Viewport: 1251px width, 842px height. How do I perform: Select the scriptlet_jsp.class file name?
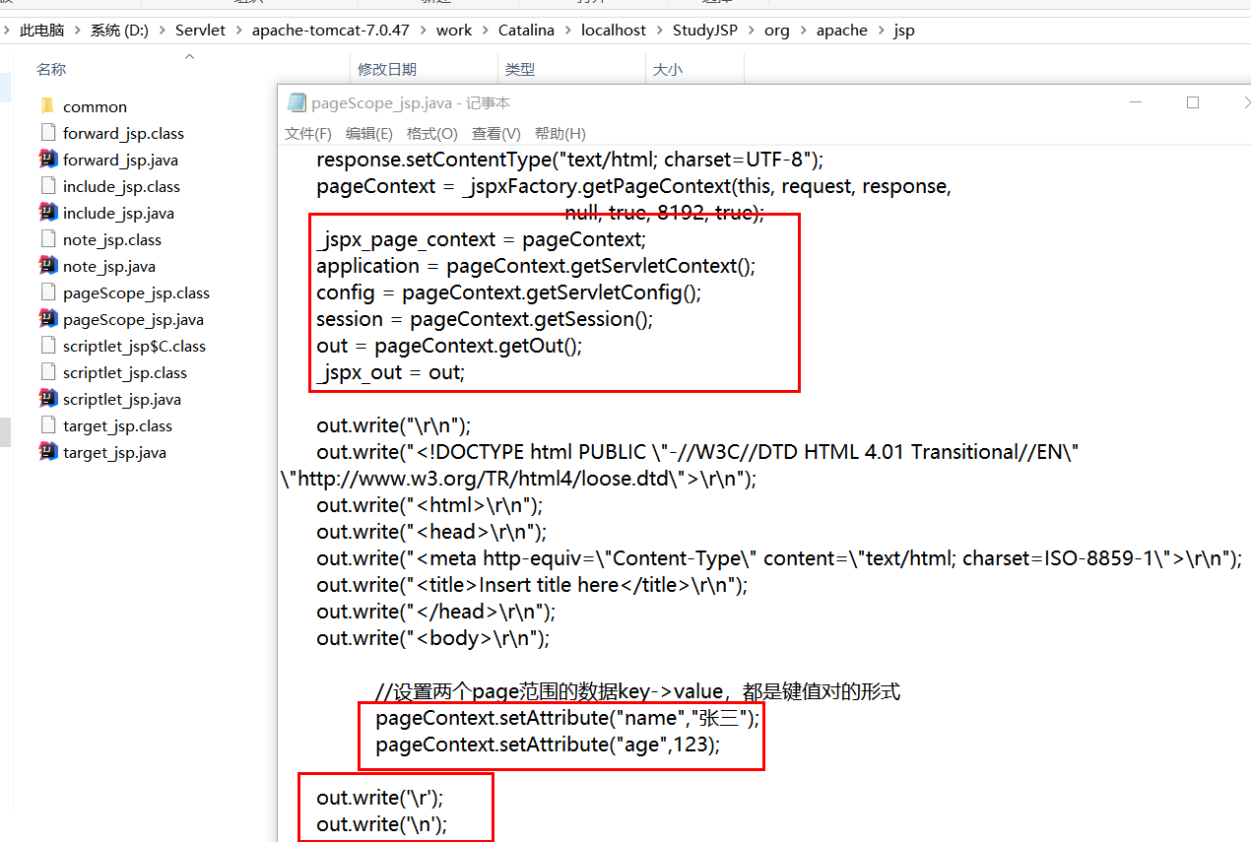[x=125, y=372]
